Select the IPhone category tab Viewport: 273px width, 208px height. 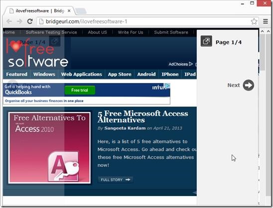pos(170,74)
